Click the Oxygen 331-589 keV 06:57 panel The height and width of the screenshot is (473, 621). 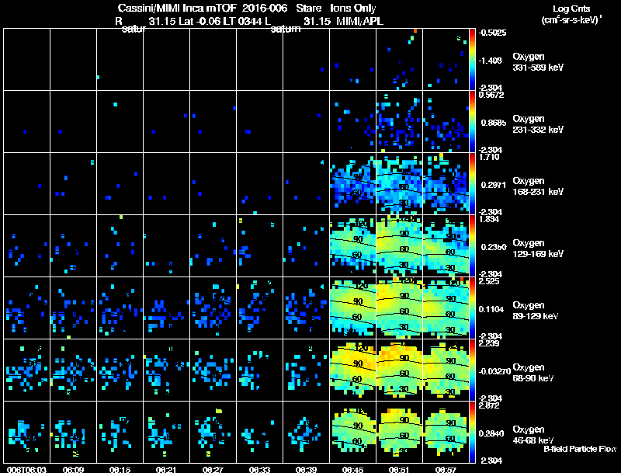446,60
